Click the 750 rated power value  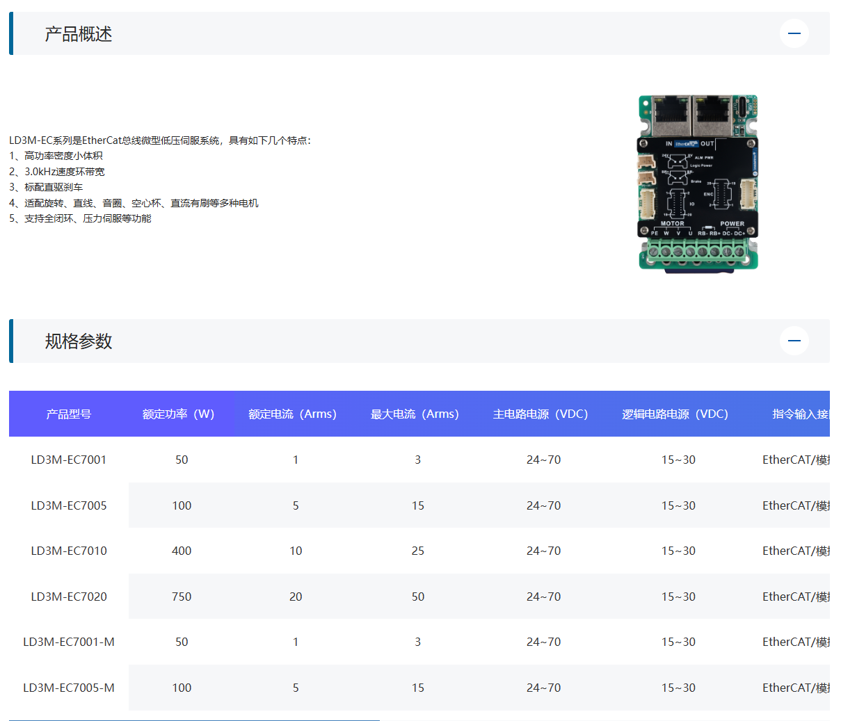(x=182, y=597)
